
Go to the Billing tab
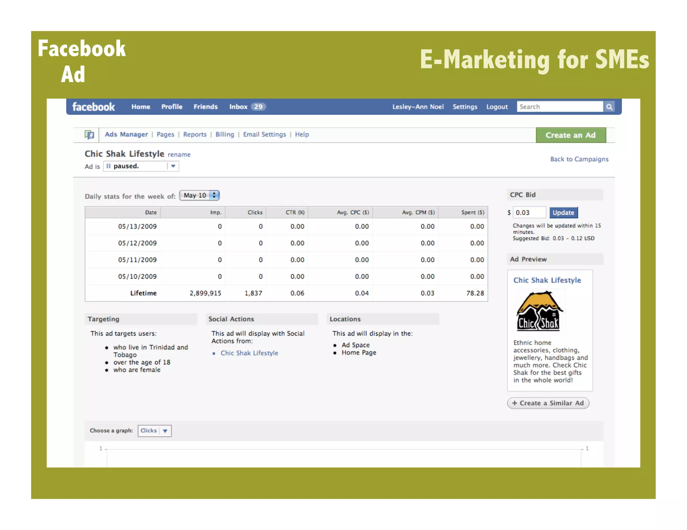point(225,134)
